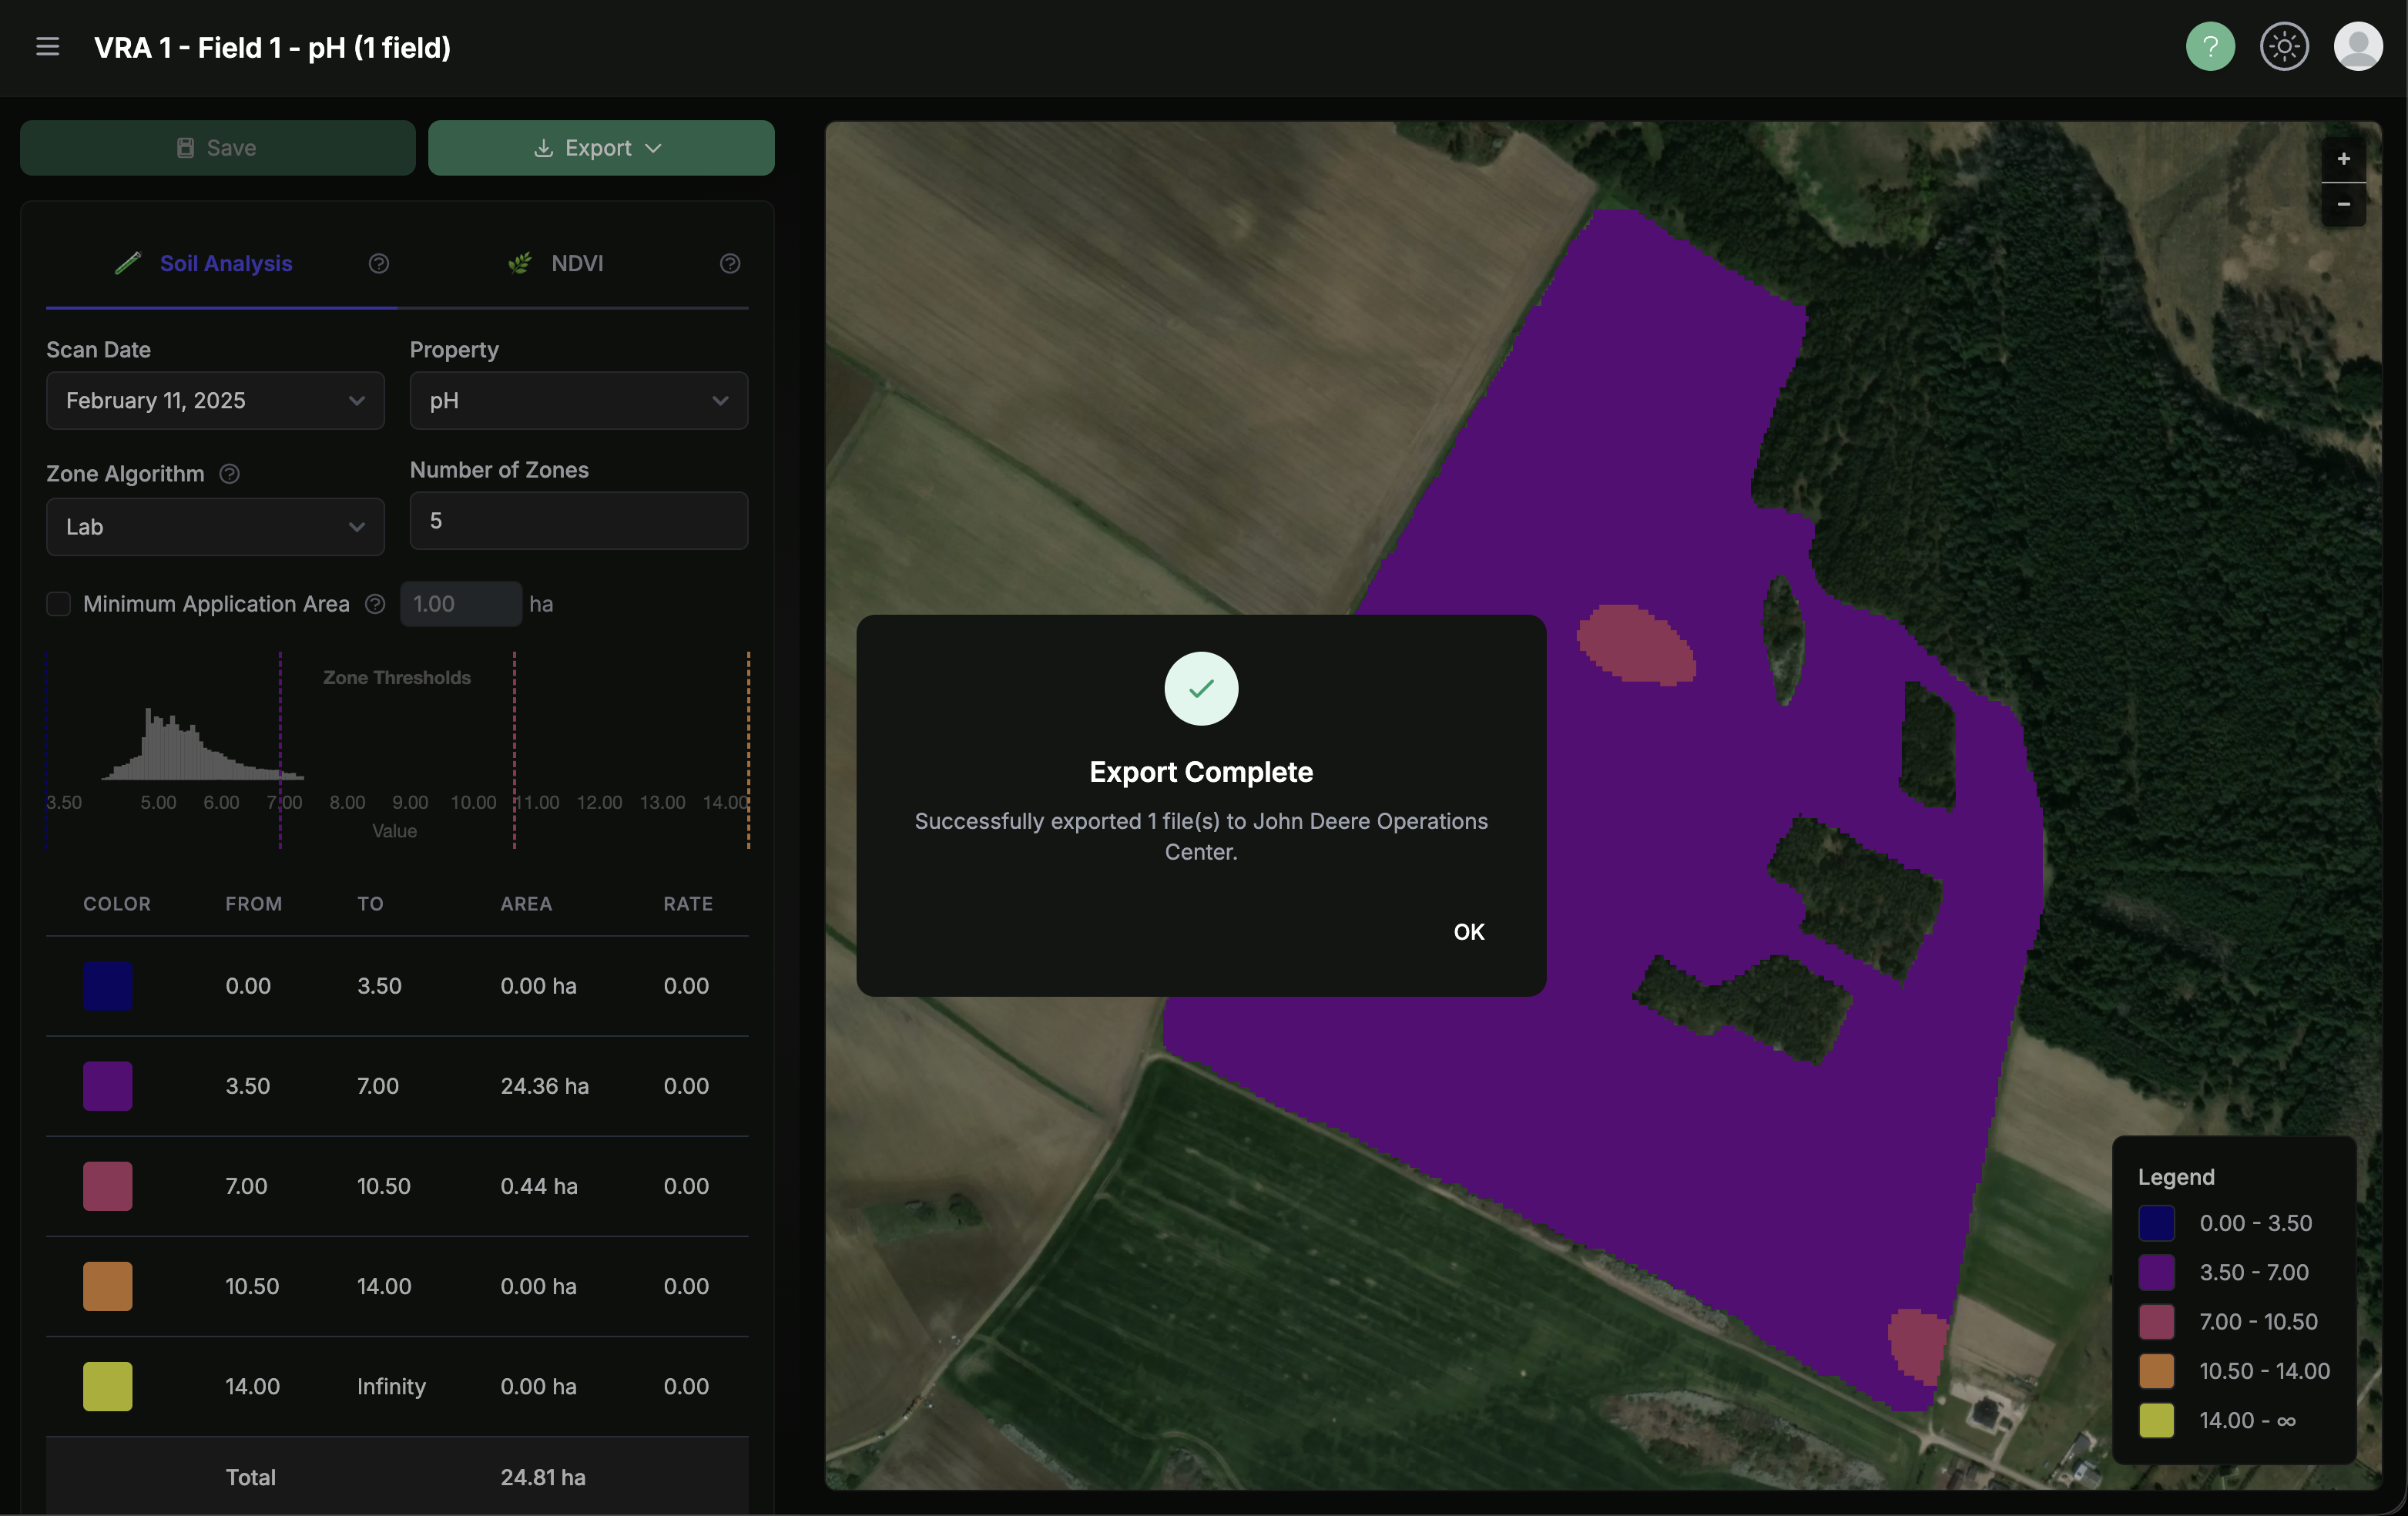This screenshot has height=1516, width=2408.
Task: Open the user profile avatar
Action: (2358, 46)
